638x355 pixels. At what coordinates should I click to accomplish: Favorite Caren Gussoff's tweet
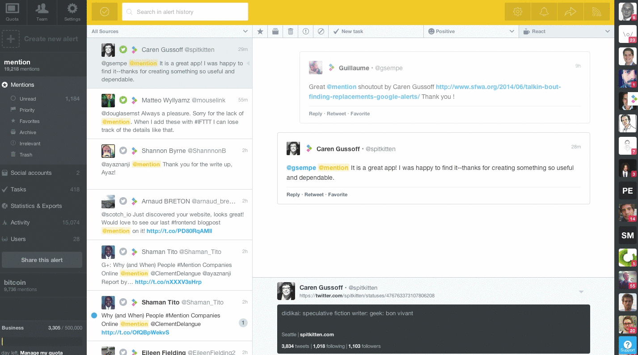(338, 194)
